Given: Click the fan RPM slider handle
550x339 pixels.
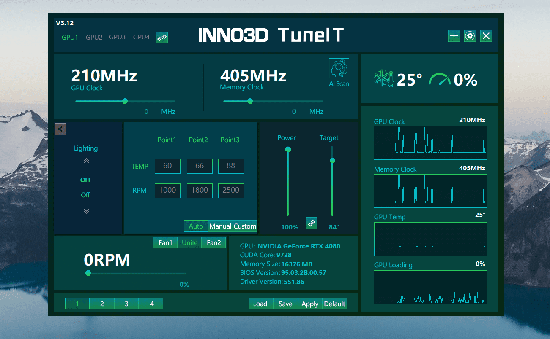Looking at the screenshot, I should (88, 273).
